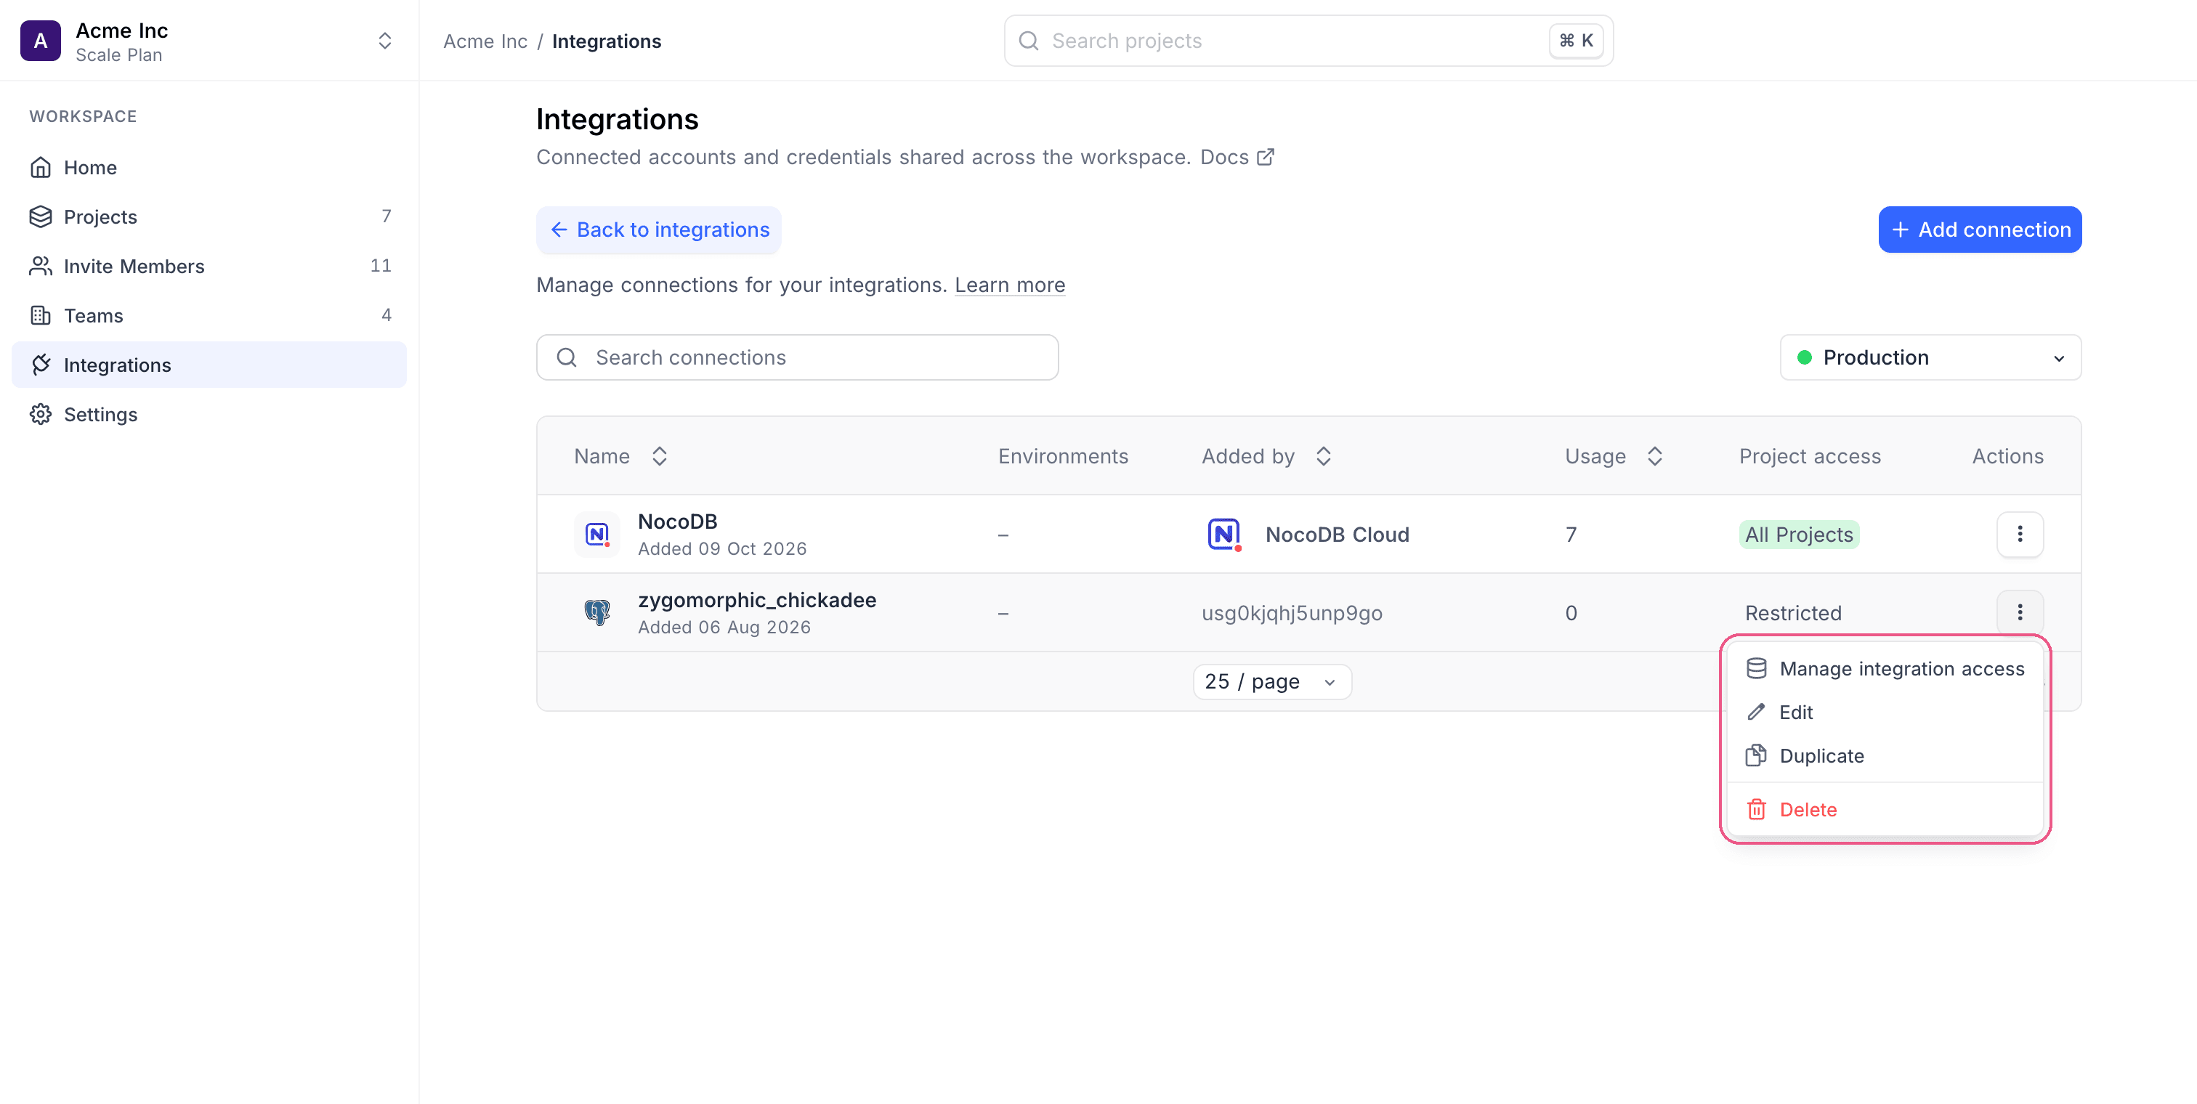Click the search magnifier icon in Search connections
The image size is (2197, 1104).
(567, 357)
